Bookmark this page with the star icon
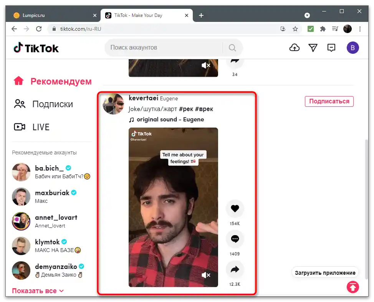374x302 pixels. [295, 29]
